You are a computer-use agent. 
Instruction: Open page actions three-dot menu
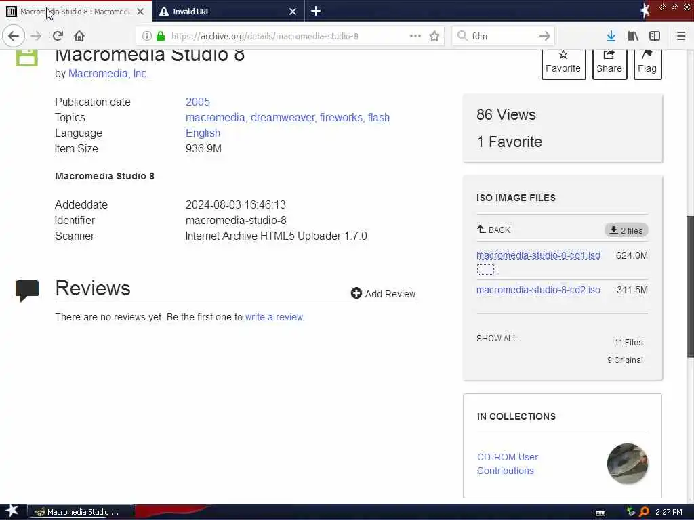click(x=415, y=36)
